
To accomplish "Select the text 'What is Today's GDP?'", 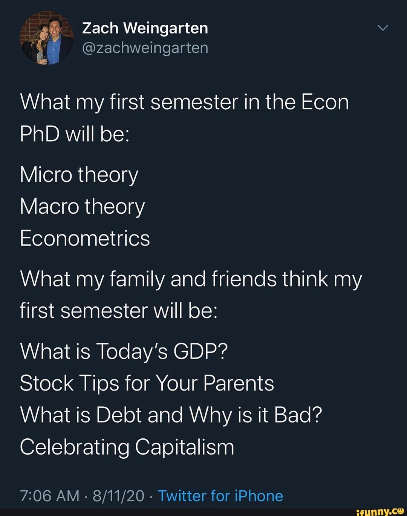I will click(124, 351).
